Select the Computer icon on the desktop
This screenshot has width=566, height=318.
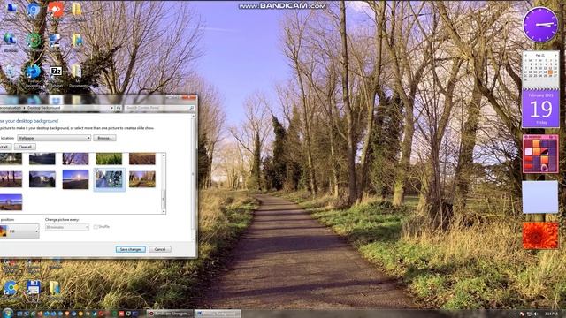(x=11, y=8)
